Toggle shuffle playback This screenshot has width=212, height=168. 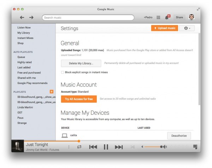(132, 147)
